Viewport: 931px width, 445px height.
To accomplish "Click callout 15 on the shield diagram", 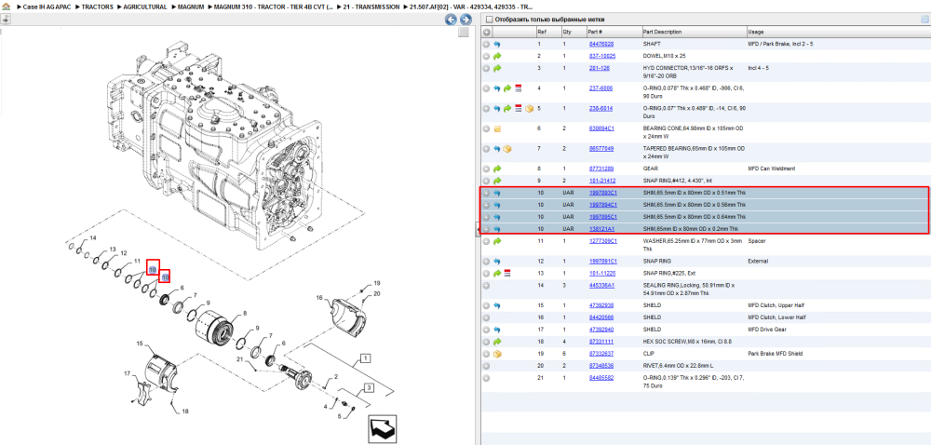I will [141, 344].
